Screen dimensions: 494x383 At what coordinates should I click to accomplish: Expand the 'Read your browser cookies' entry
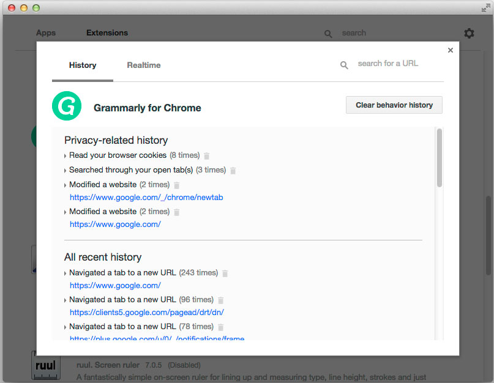[65, 156]
